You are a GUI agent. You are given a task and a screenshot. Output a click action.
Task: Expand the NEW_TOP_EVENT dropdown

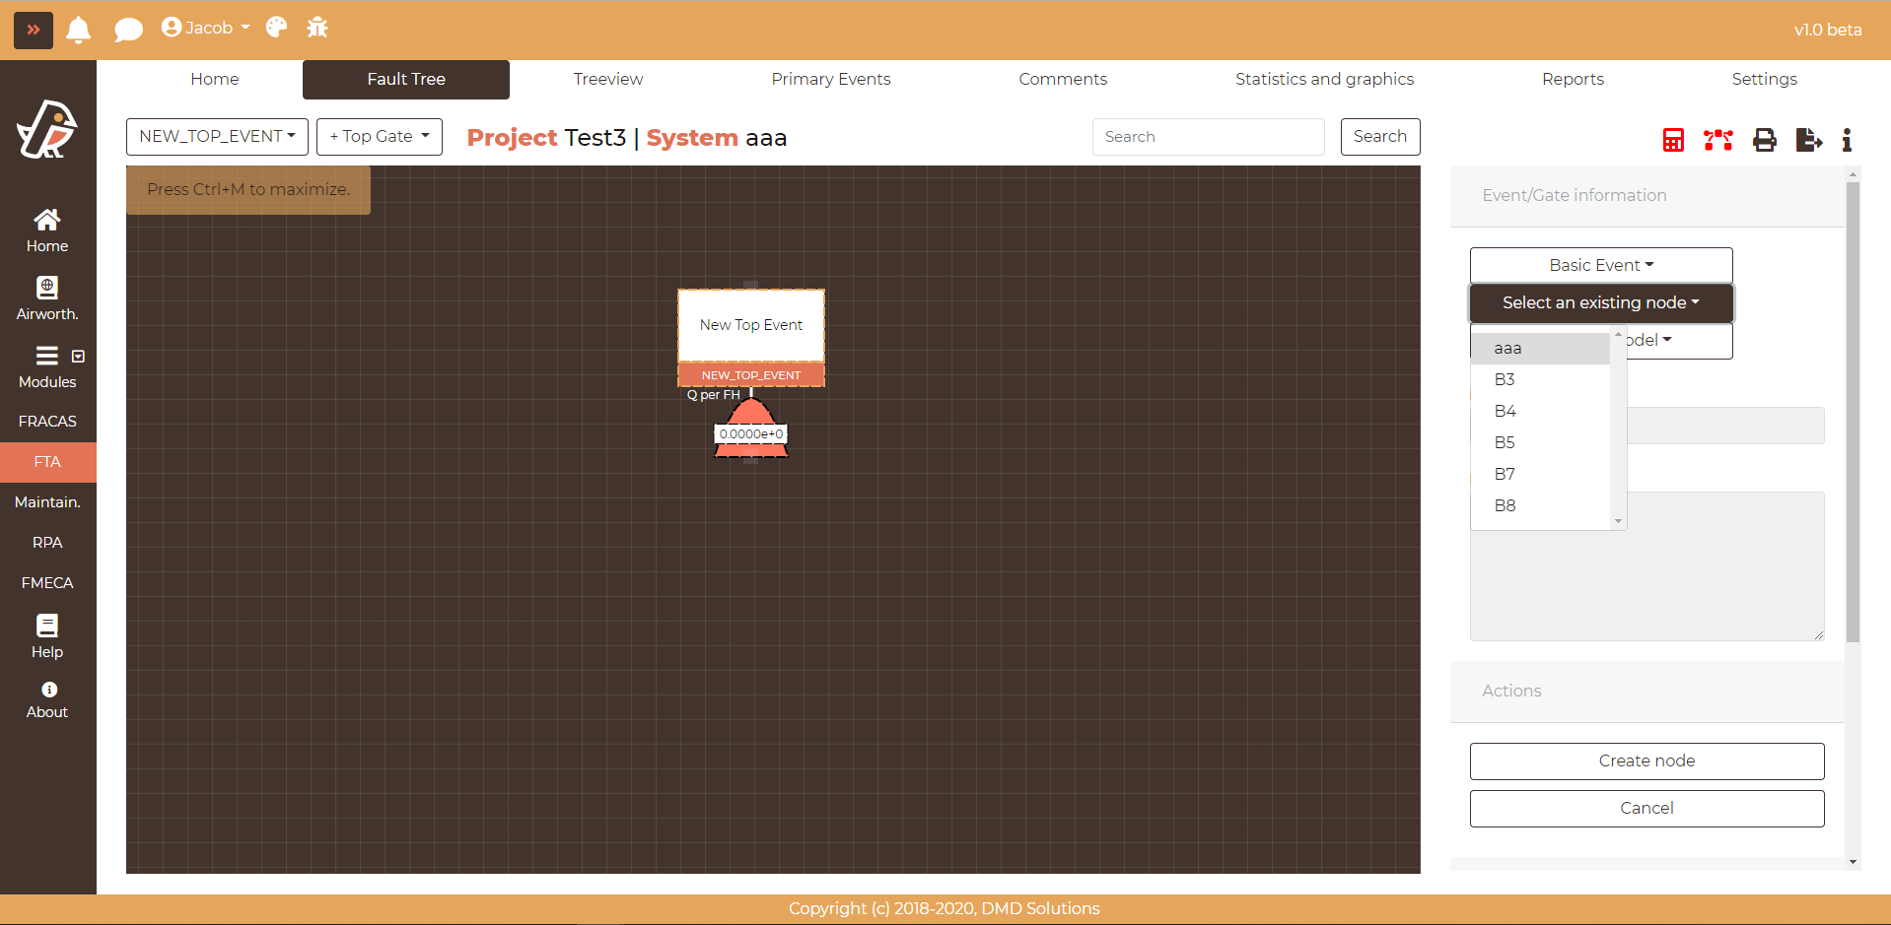(217, 137)
